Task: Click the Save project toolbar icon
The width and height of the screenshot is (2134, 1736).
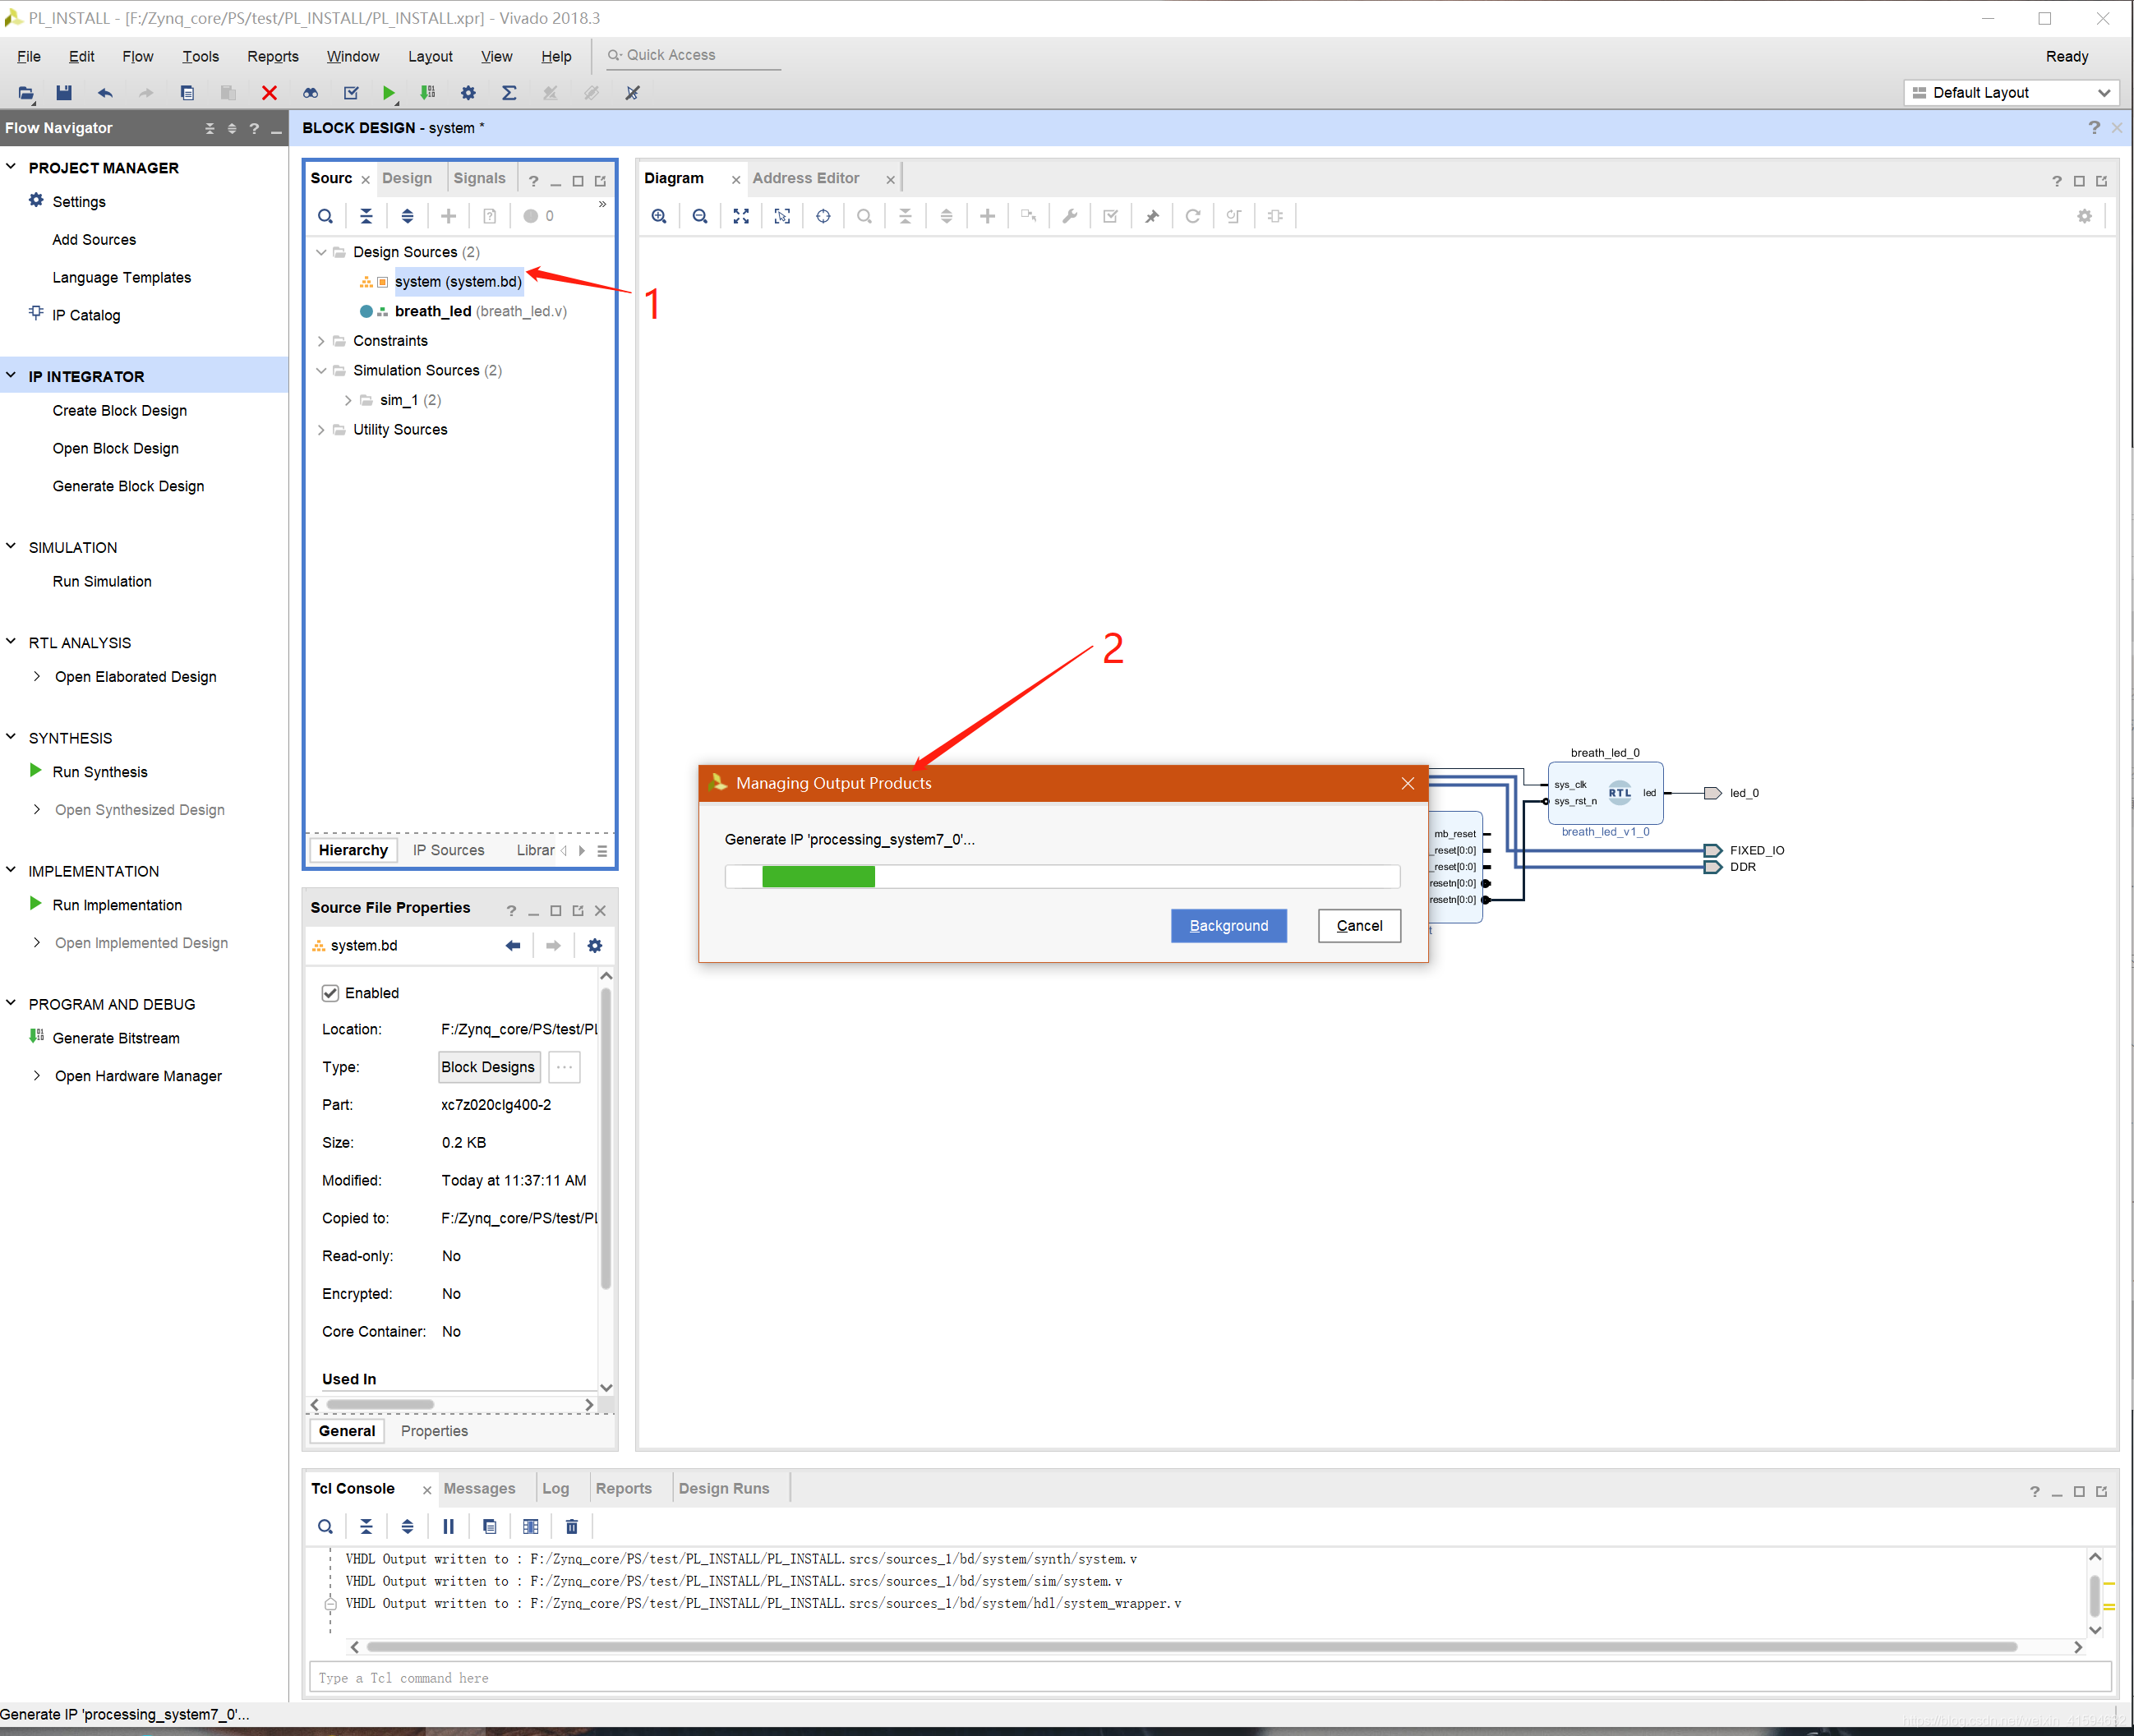Action: tap(64, 93)
